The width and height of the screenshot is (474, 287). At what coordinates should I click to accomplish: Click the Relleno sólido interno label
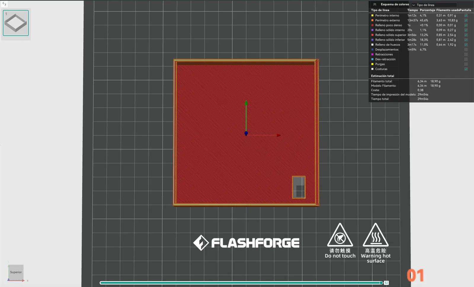pyautogui.click(x=390, y=30)
